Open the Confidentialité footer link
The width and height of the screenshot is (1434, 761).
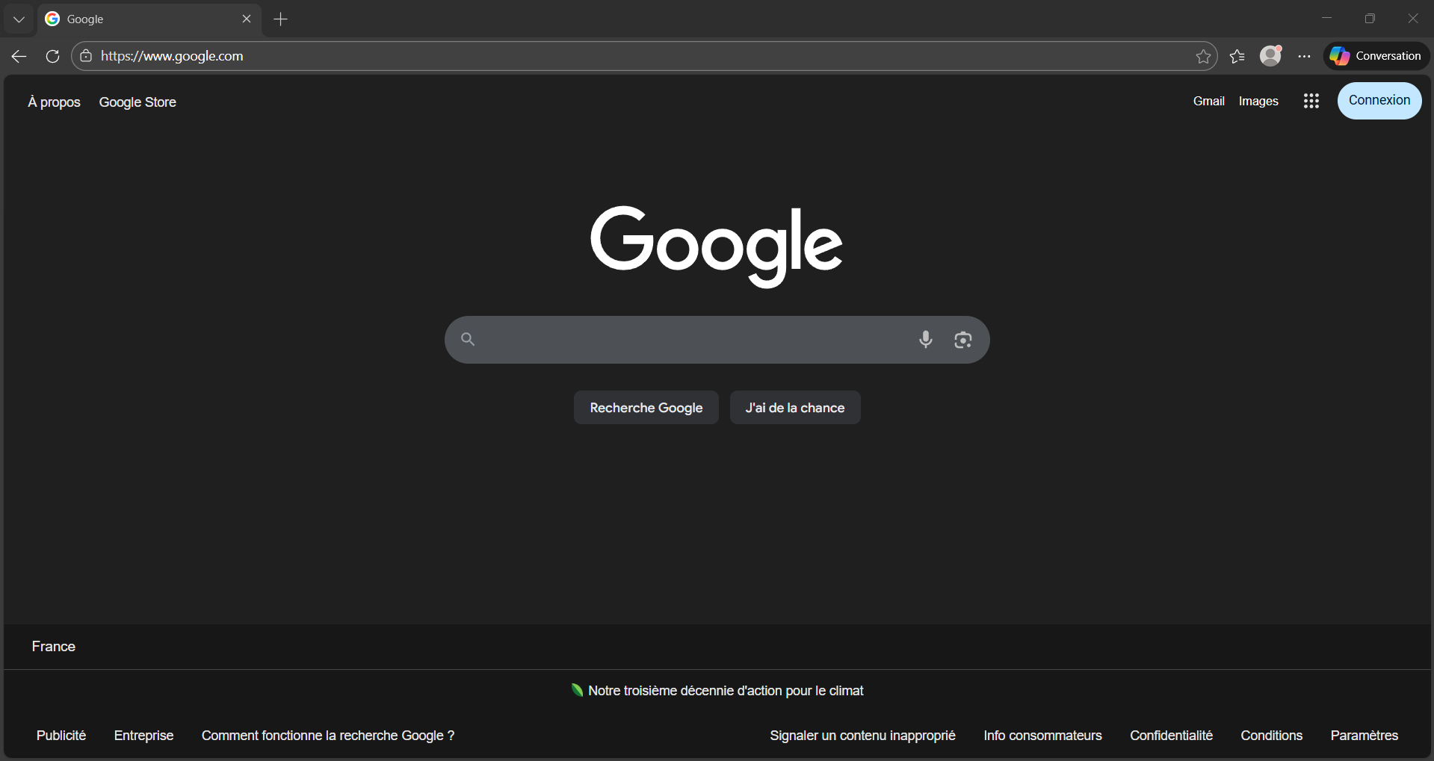coord(1171,735)
